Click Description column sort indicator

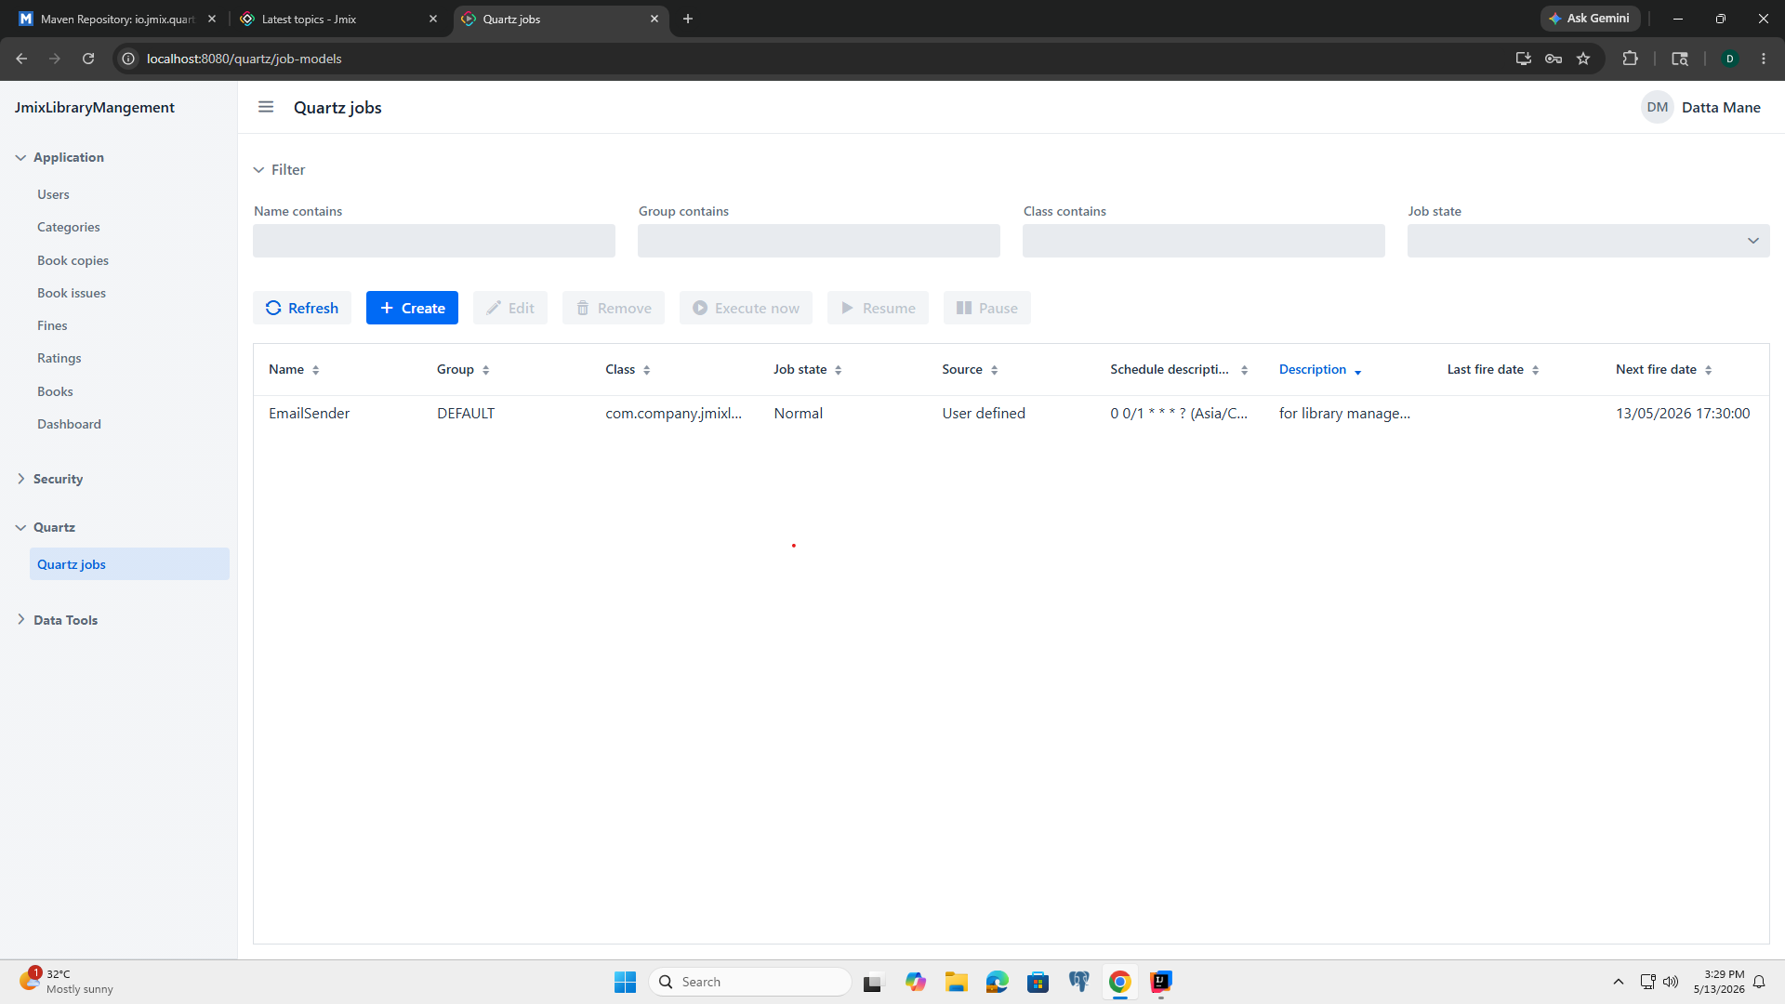[x=1358, y=371]
